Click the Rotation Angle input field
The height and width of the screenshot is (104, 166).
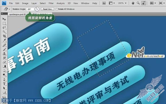pos(30,9)
